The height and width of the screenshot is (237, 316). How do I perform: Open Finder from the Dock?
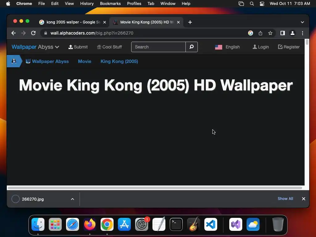pos(38,224)
